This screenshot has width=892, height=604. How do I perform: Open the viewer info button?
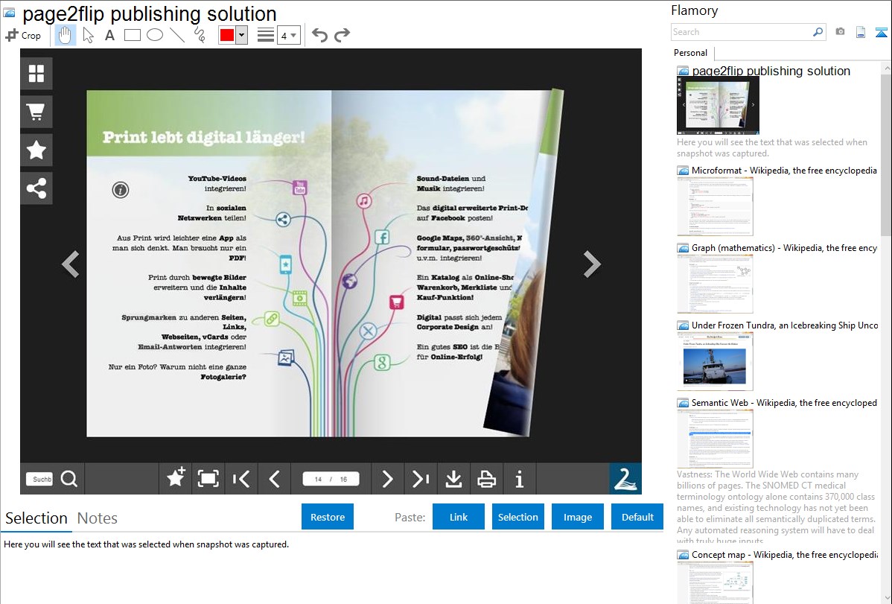pyautogui.click(x=520, y=478)
